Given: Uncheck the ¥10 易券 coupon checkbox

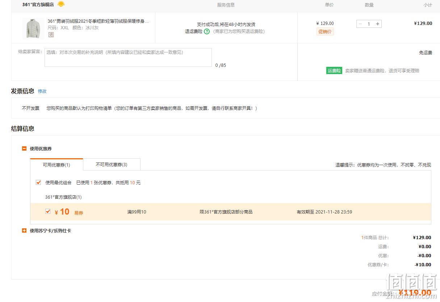Looking at the screenshot, I should 48,211.
